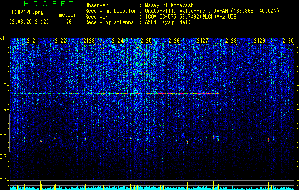Click the 0.7 frequency axis label
The height and width of the screenshot is (190, 299).
(4, 157)
